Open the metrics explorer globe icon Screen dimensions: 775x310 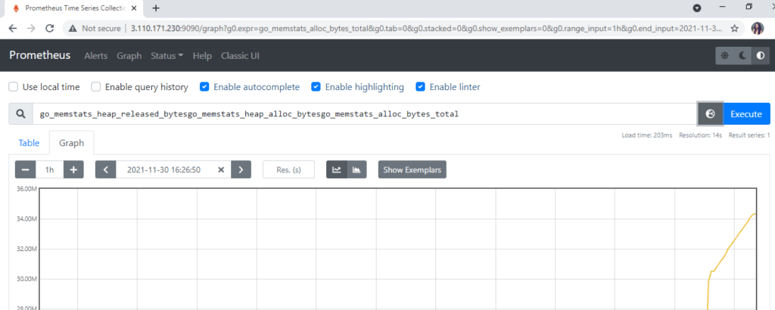710,114
